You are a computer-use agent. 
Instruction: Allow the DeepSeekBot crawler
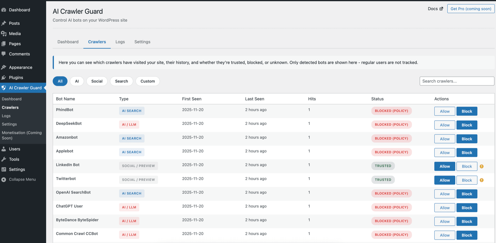tap(444, 125)
